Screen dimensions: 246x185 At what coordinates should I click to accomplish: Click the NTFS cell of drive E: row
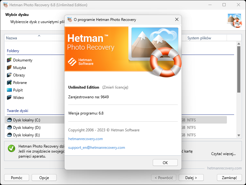(192, 135)
